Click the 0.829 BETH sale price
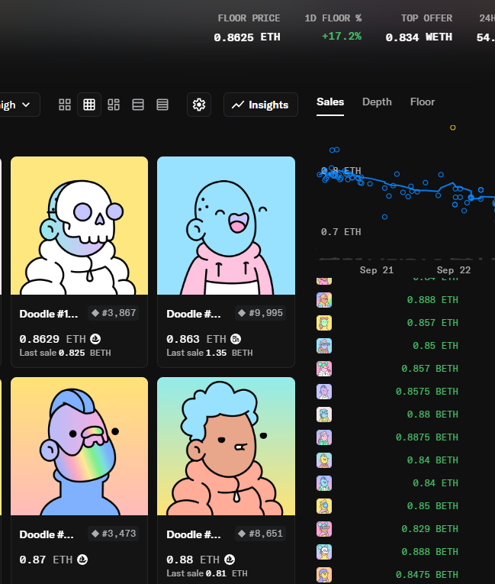The image size is (495, 584). coord(430,529)
